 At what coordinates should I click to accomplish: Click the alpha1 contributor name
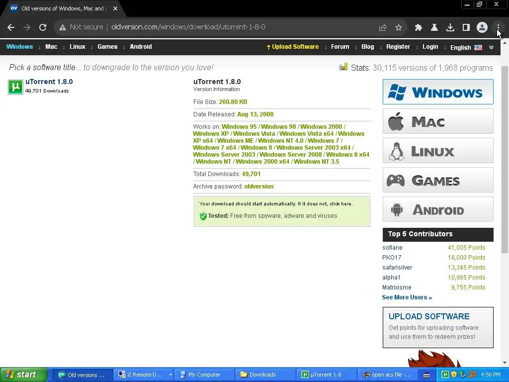point(391,278)
